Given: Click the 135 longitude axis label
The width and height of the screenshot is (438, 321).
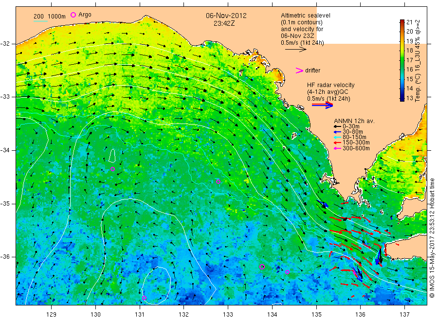Looking at the screenshot, I should [316, 314].
